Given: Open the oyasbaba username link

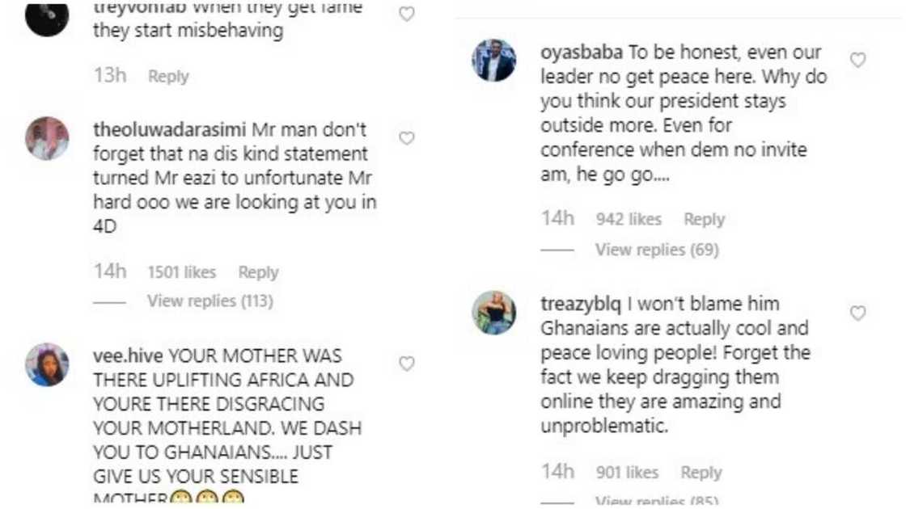Looking at the screenshot, I should click(579, 51).
